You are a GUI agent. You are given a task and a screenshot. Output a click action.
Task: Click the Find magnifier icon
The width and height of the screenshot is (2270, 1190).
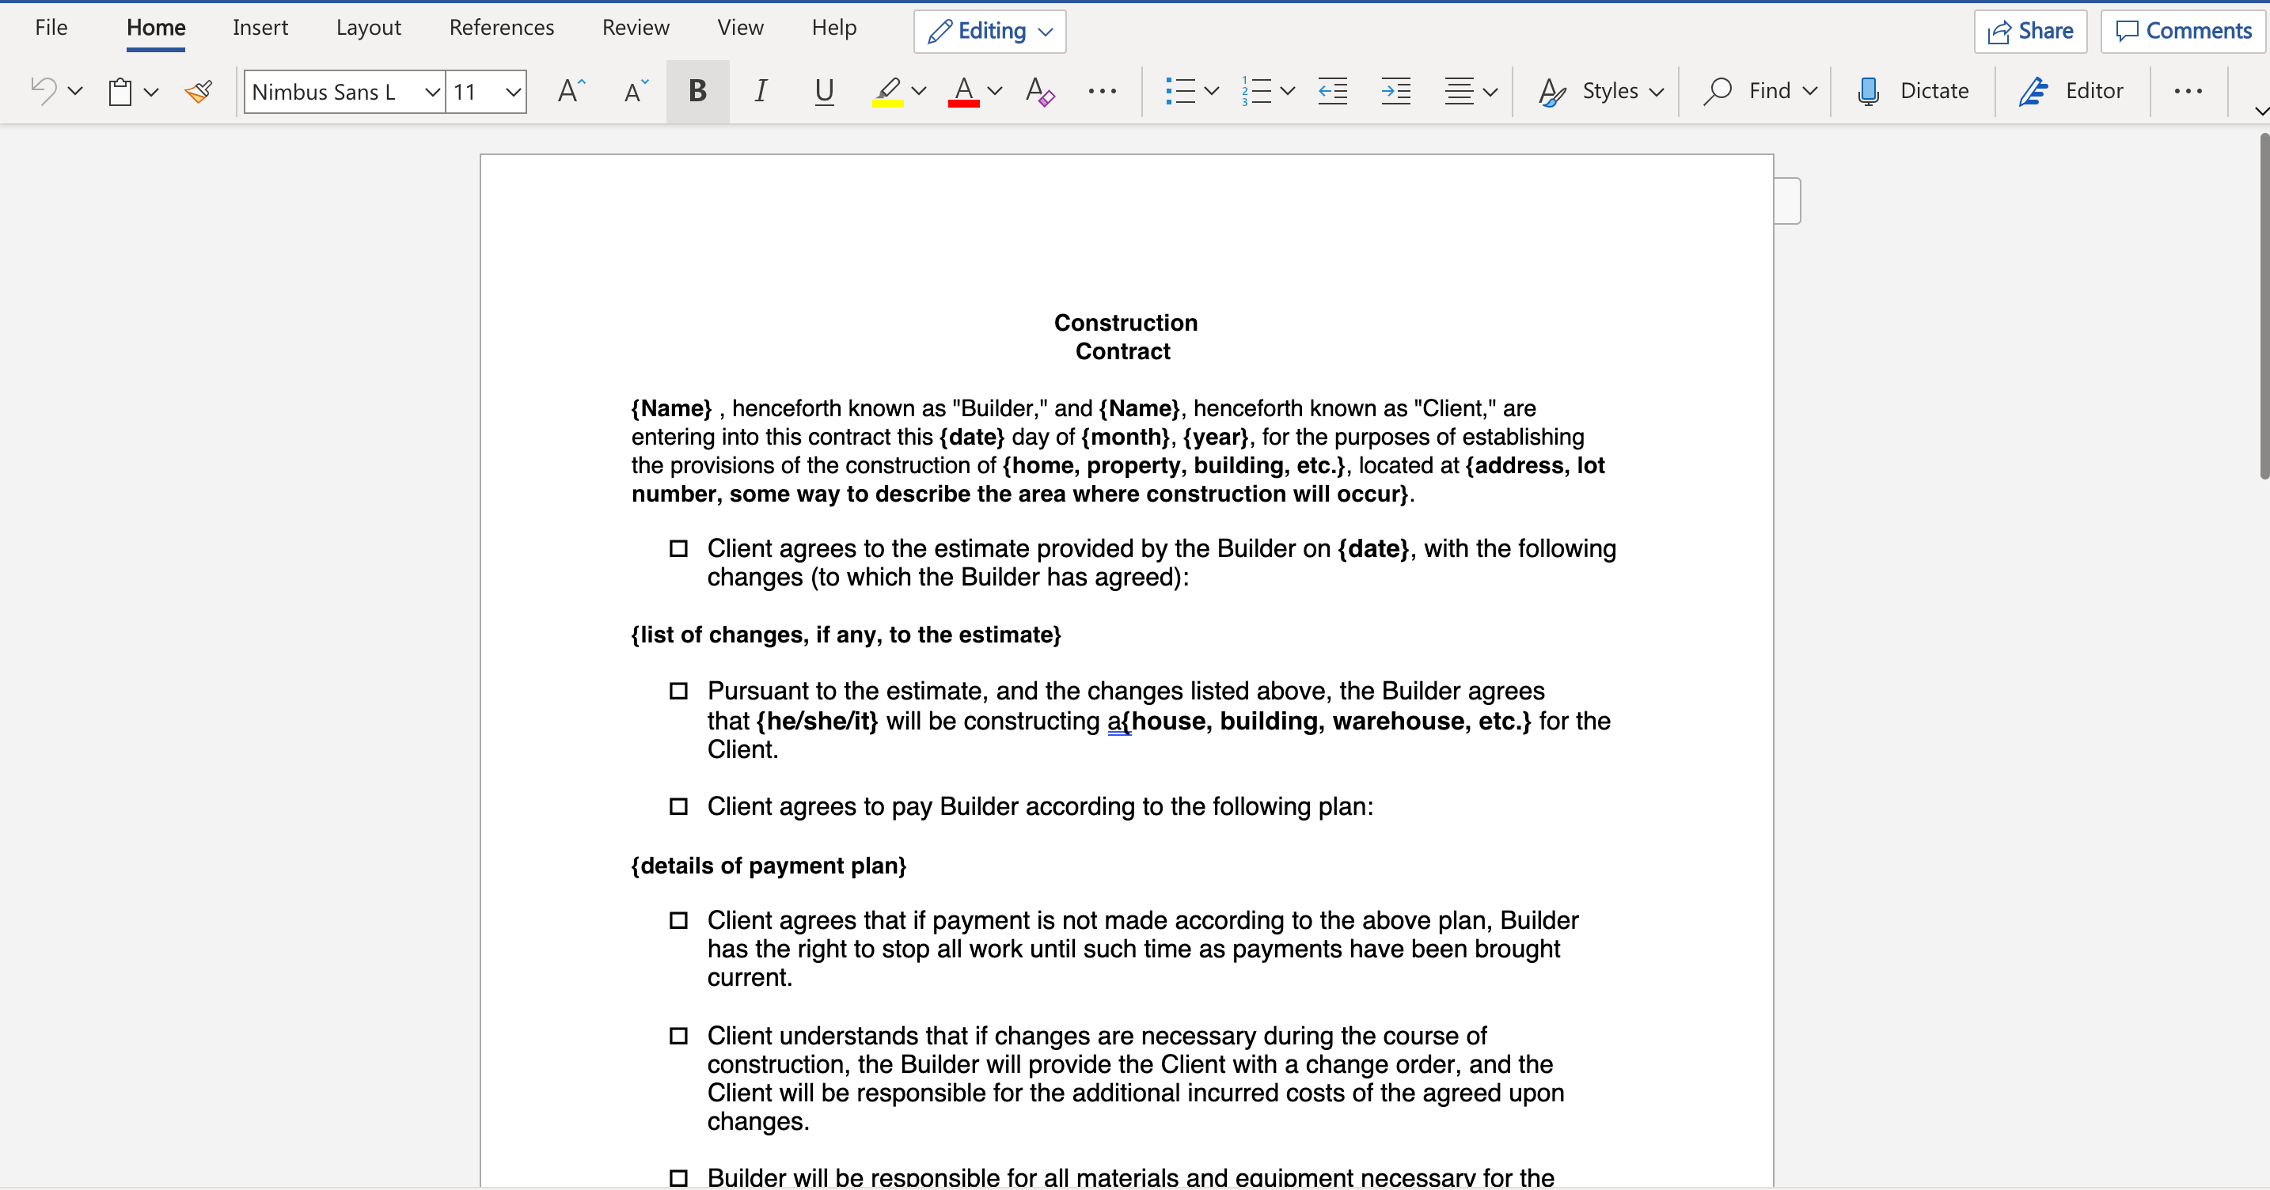click(1718, 91)
